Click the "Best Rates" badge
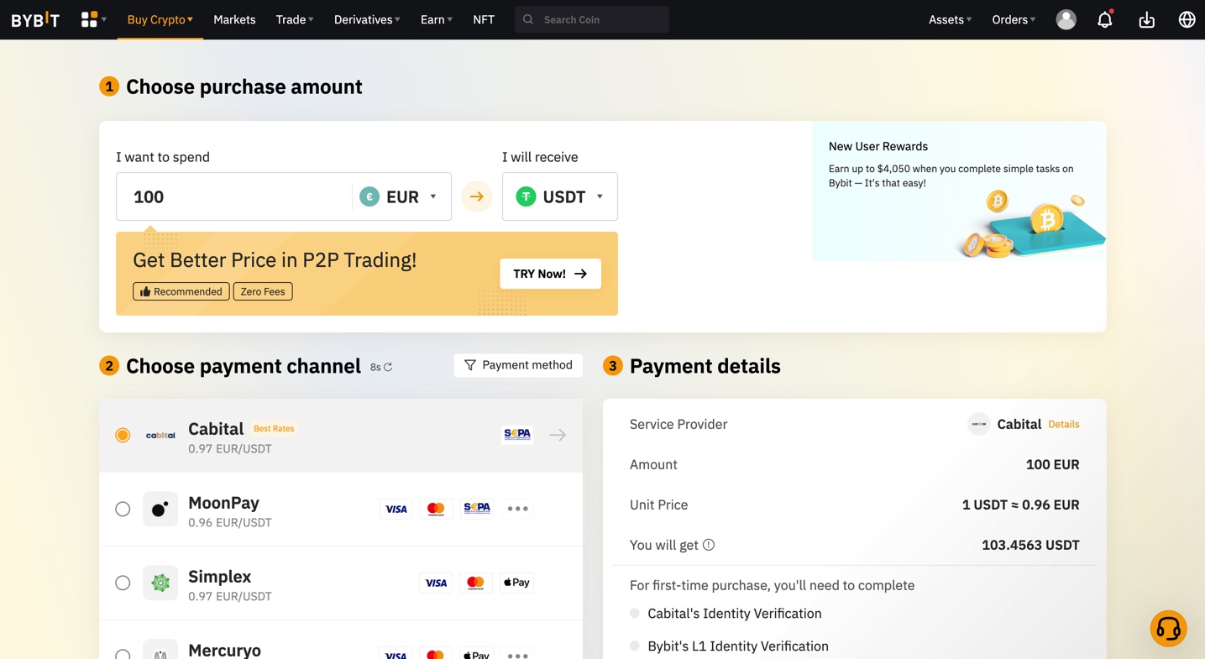The width and height of the screenshot is (1205, 659). [274, 428]
